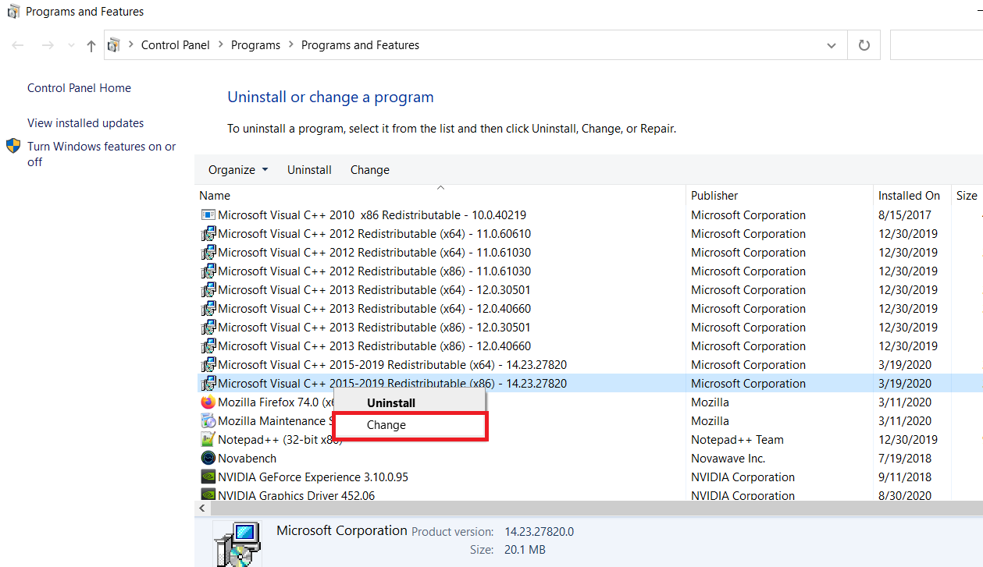Click the Novabench program icon
The height and width of the screenshot is (567, 983).
(x=208, y=459)
